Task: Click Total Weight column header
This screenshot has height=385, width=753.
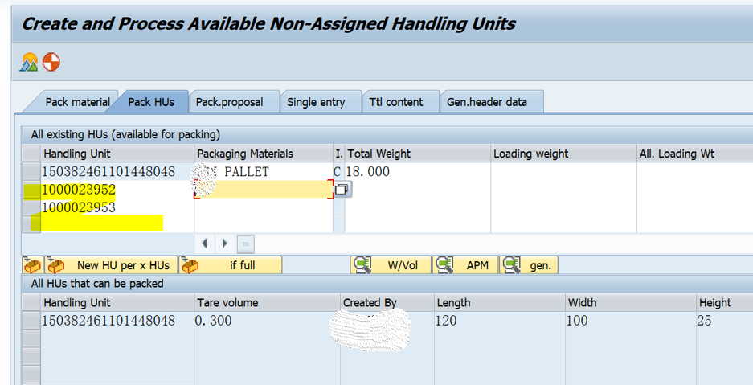Action: tap(418, 154)
